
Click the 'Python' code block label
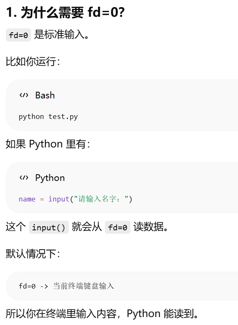[50, 178]
